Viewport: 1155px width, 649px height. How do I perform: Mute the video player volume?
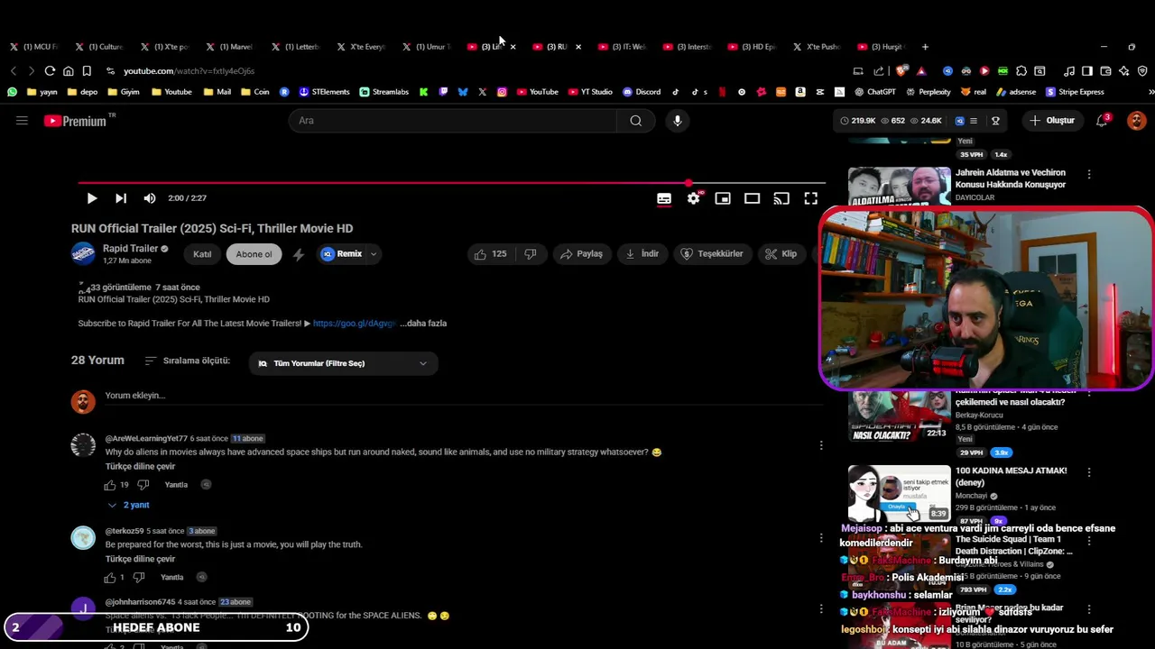click(150, 198)
